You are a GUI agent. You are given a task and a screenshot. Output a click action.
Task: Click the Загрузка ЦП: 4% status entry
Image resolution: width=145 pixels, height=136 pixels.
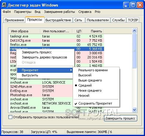click(44, 132)
